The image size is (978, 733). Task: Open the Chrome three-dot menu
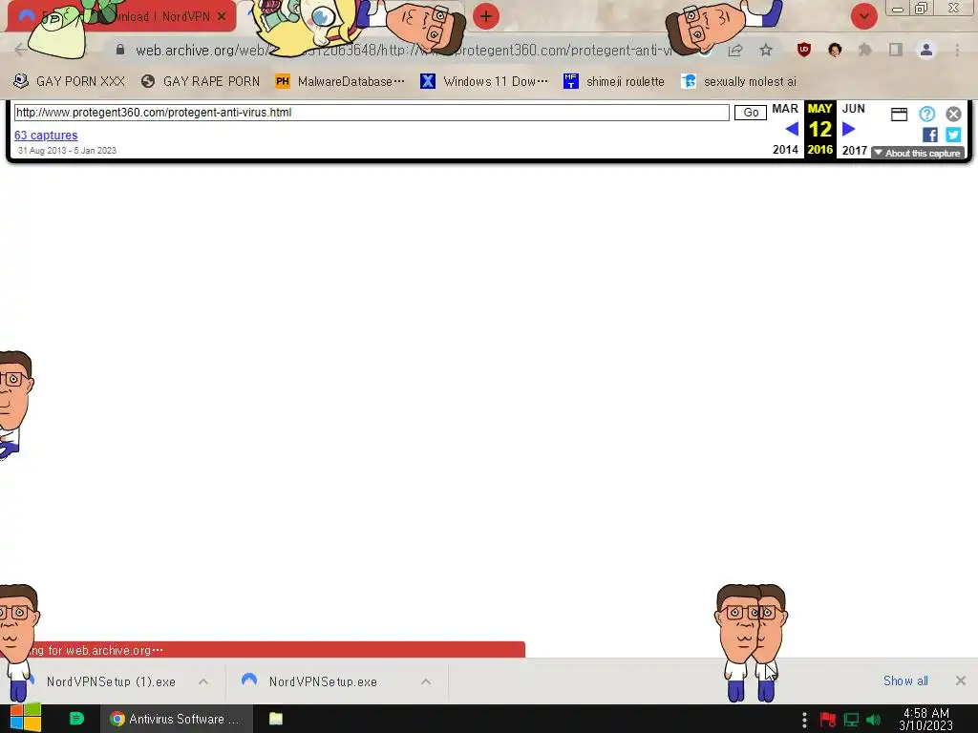click(x=957, y=50)
